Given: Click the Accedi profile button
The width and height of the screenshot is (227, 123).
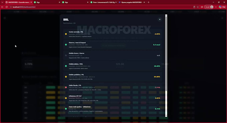Looking at the screenshot, I should [x=209, y=7].
